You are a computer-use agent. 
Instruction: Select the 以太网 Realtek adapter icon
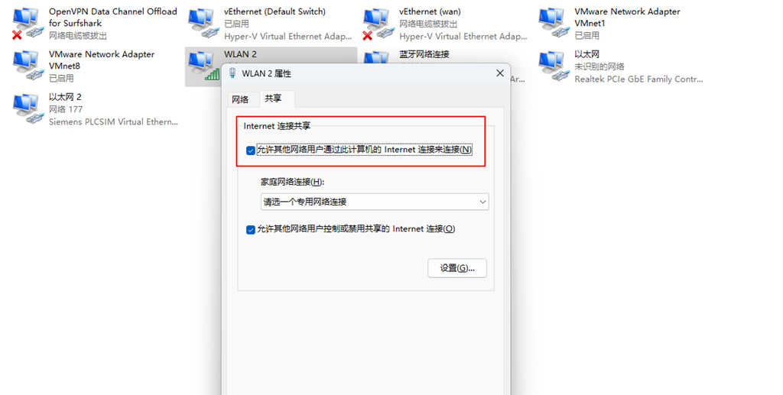[x=554, y=66]
